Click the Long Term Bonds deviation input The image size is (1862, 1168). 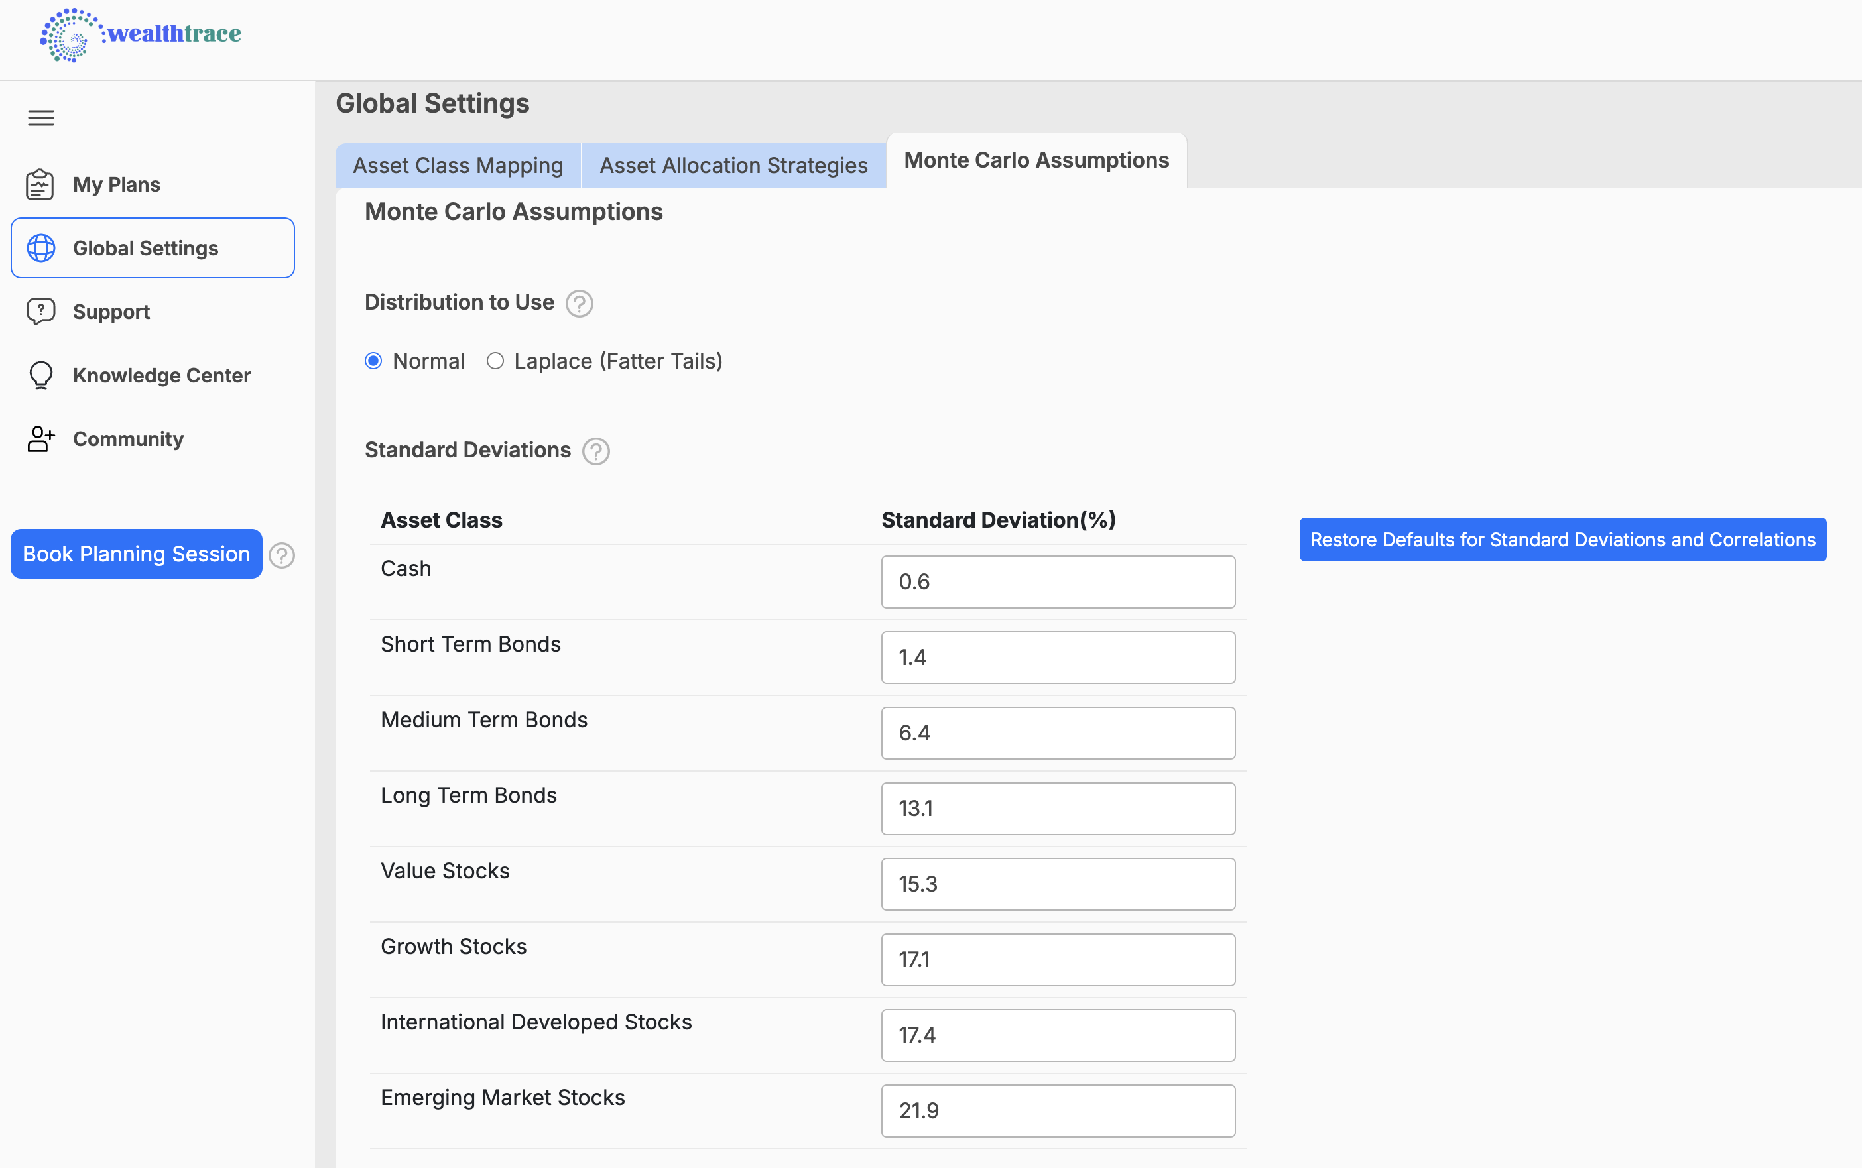click(1058, 808)
